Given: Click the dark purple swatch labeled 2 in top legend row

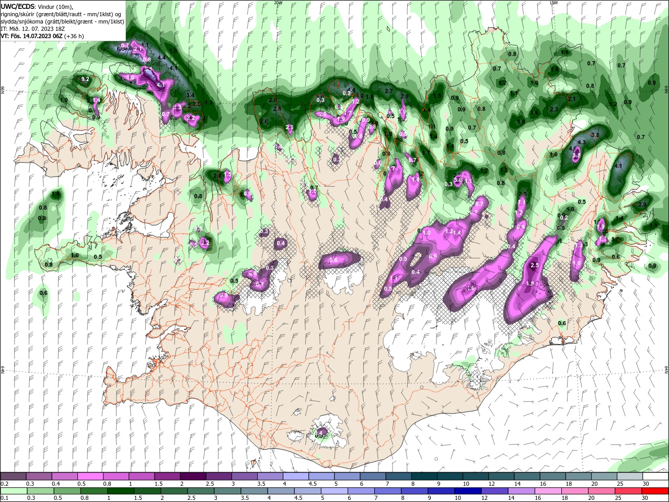Looking at the screenshot, I should (193, 476).
